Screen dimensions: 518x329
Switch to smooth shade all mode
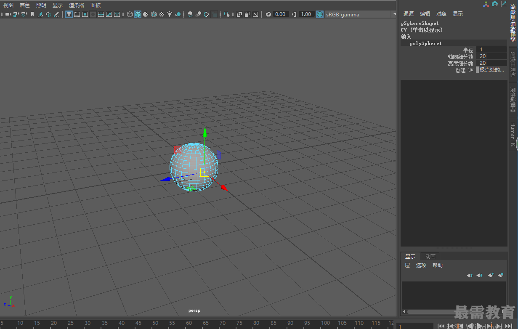[x=138, y=14]
